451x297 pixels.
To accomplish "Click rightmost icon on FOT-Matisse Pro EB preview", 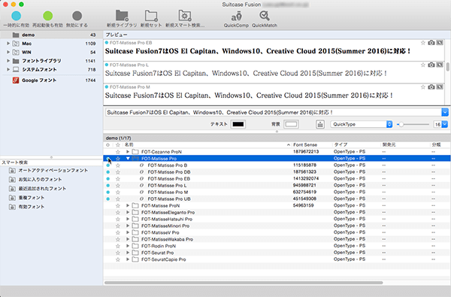I will pyautogui.click(x=440, y=43).
